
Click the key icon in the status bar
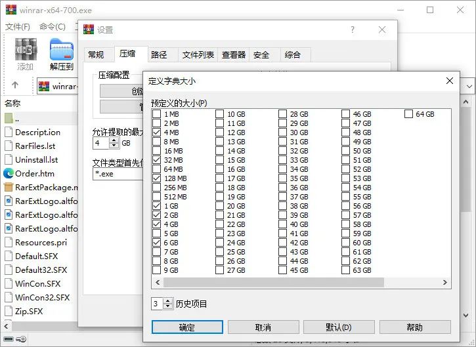point(21,339)
